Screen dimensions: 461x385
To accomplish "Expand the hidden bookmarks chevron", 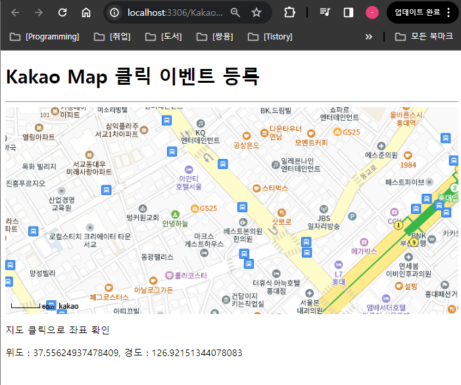I will (x=368, y=37).
